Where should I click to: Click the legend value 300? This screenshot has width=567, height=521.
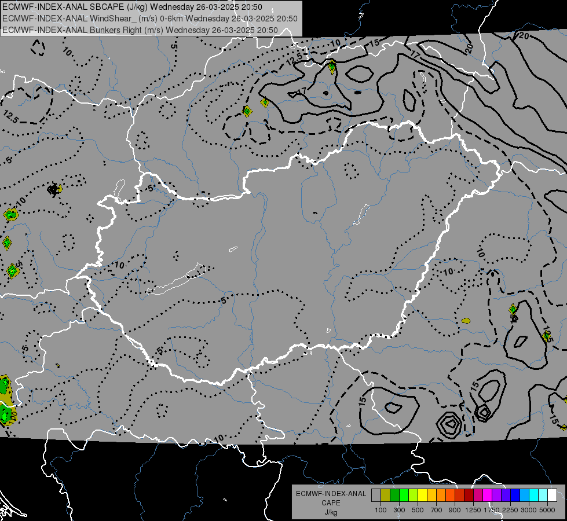coord(399,510)
